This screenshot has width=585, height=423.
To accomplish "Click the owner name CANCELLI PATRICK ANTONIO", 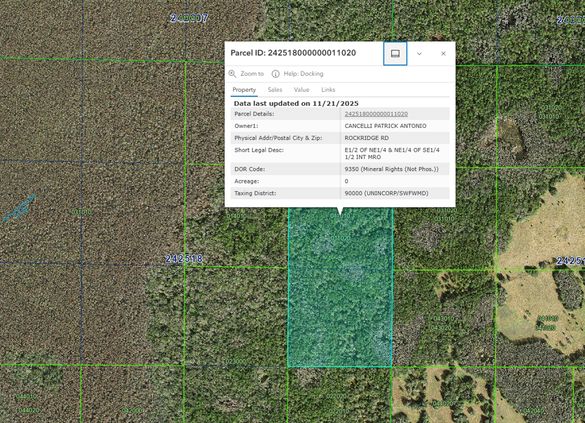I will 385,126.
